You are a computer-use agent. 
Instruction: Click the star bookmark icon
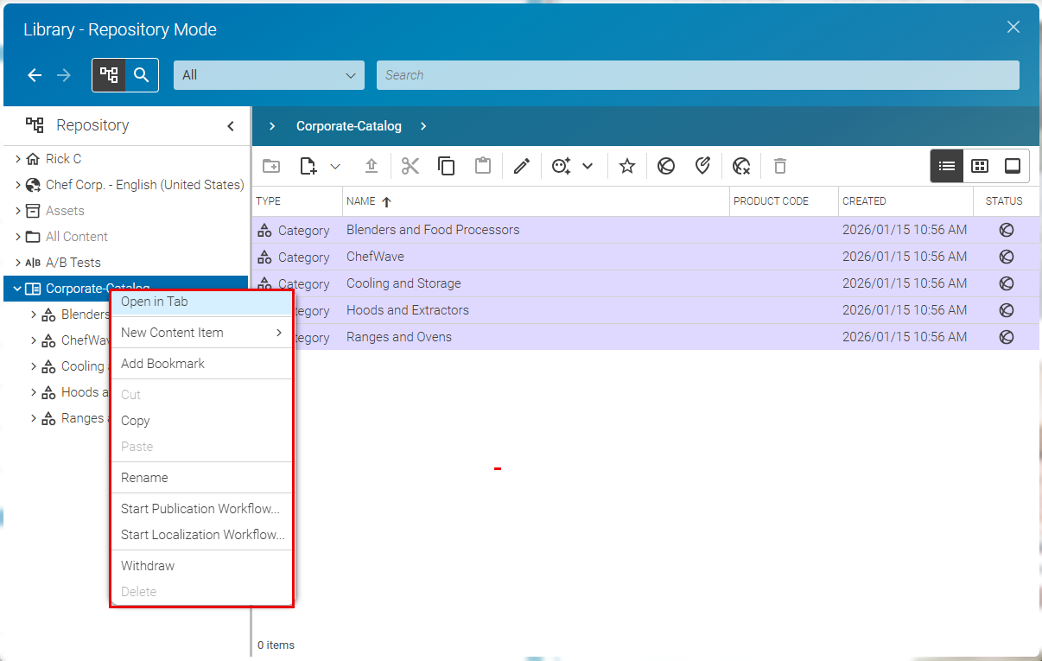pyautogui.click(x=627, y=166)
